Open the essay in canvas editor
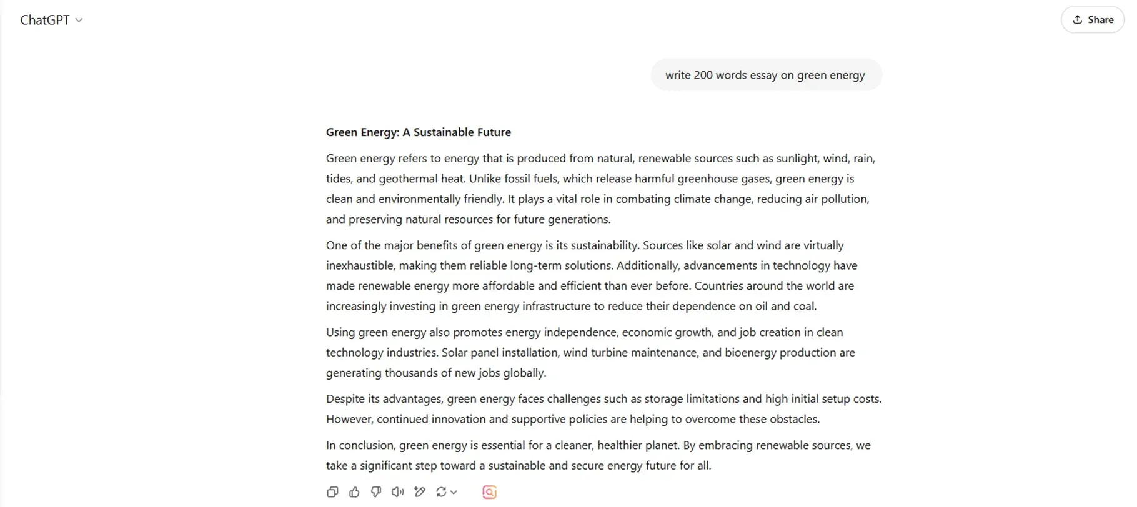1137x507 pixels. click(x=420, y=492)
